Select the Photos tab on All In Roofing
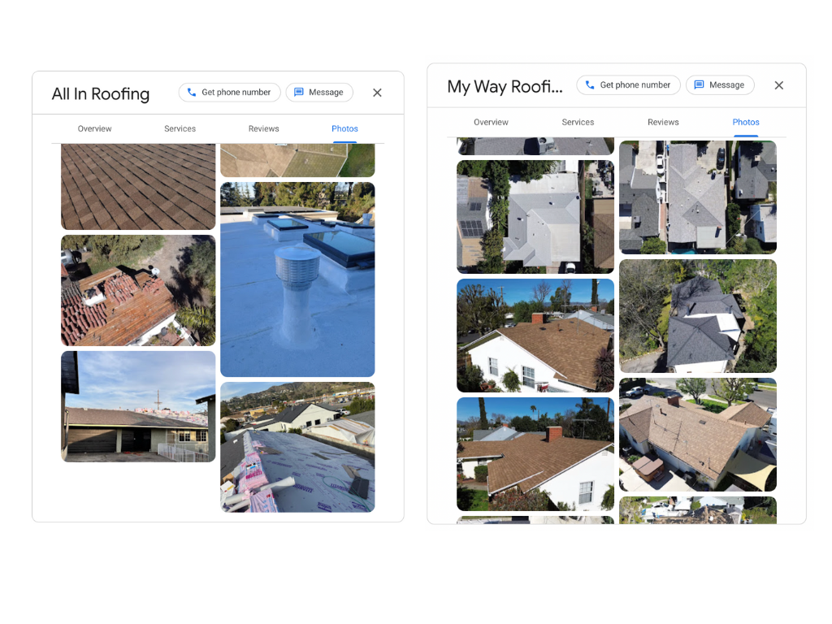832x624 pixels. coord(344,128)
